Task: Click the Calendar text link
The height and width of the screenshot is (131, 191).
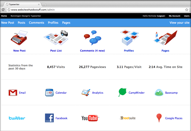Action: pos(61,93)
